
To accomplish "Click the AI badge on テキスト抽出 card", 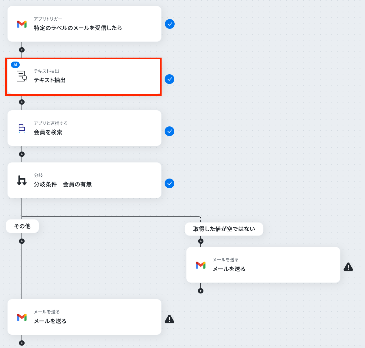I will [15, 65].
